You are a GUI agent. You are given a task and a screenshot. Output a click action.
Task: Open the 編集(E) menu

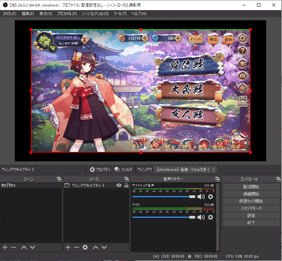28,14
